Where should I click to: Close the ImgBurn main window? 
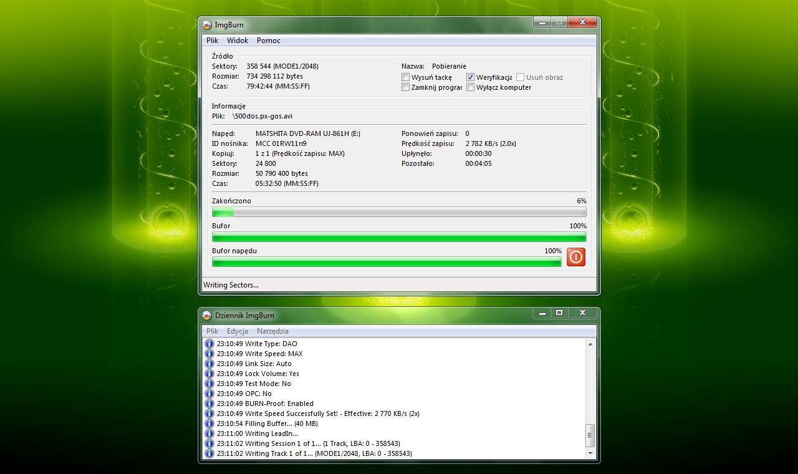583,22
